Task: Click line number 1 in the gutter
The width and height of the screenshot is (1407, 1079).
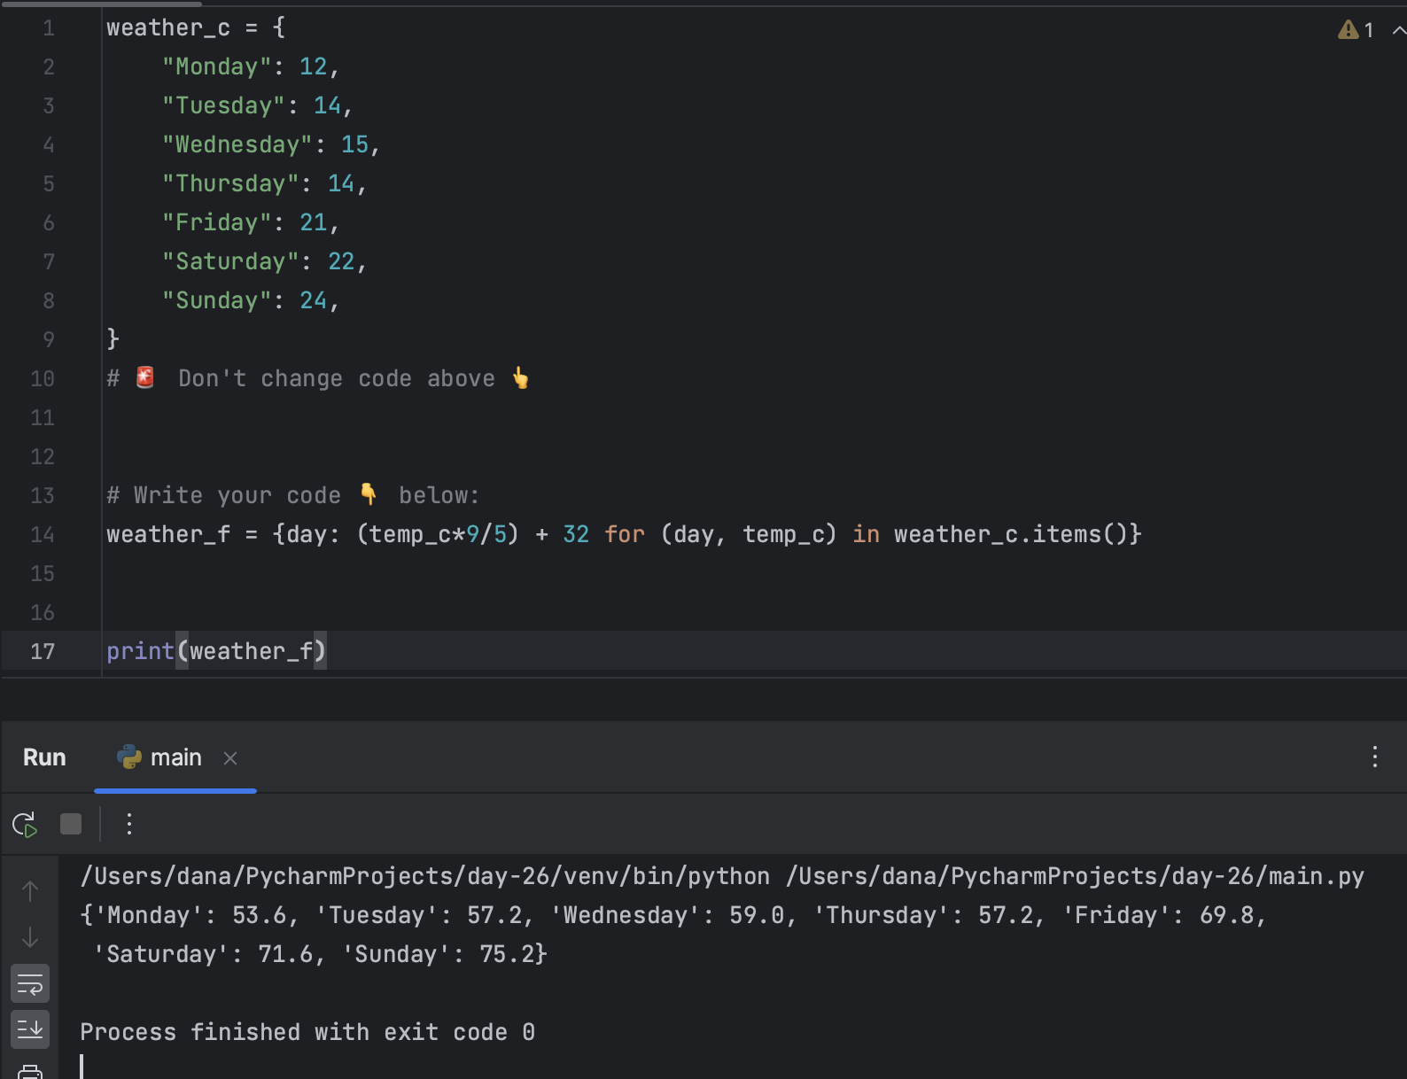Action: pos(49,28)
